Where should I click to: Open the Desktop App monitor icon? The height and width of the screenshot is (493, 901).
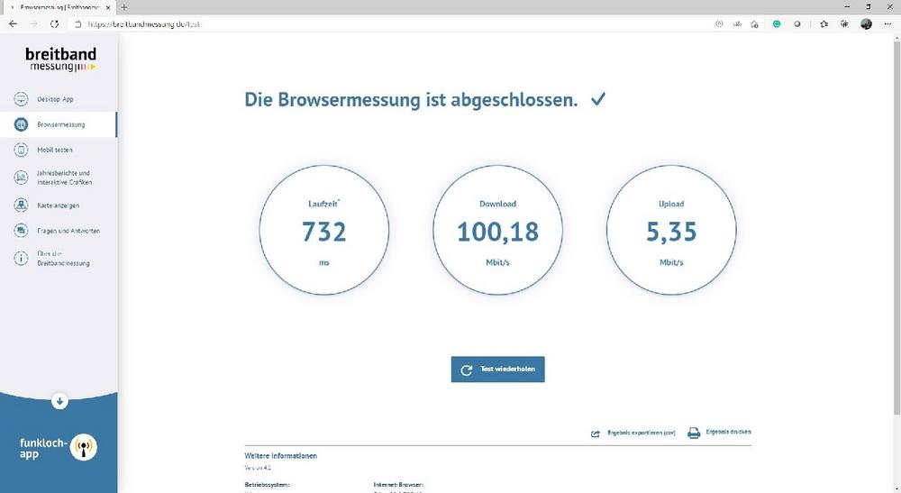(x=21, y=99)
